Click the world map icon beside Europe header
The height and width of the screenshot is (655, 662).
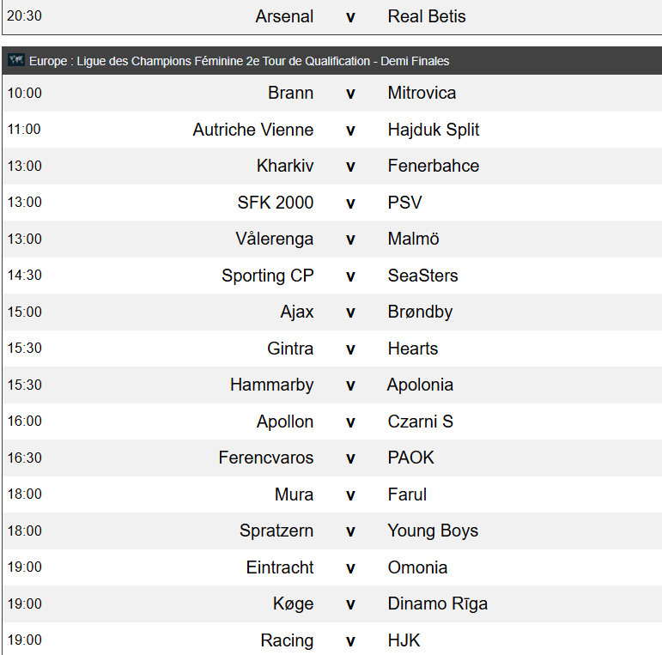point(16,60)
